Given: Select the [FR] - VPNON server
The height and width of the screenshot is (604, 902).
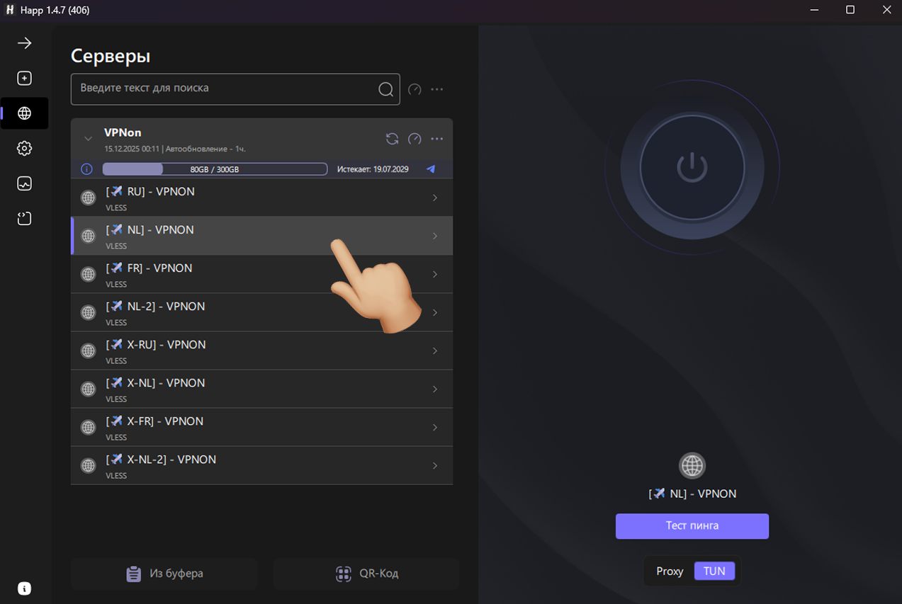Looking at the screenshot, I should [x=261, y=274].
